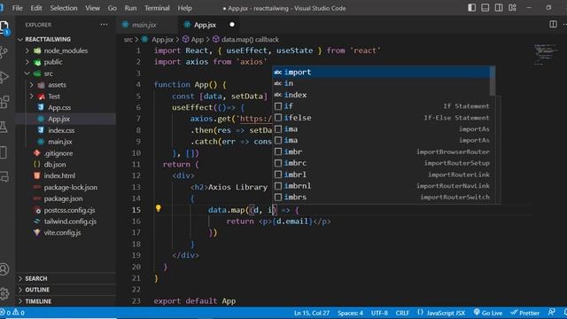Expand the public folder
The width and height of the screenshot is (567, 319).
[x=53, y=62]
